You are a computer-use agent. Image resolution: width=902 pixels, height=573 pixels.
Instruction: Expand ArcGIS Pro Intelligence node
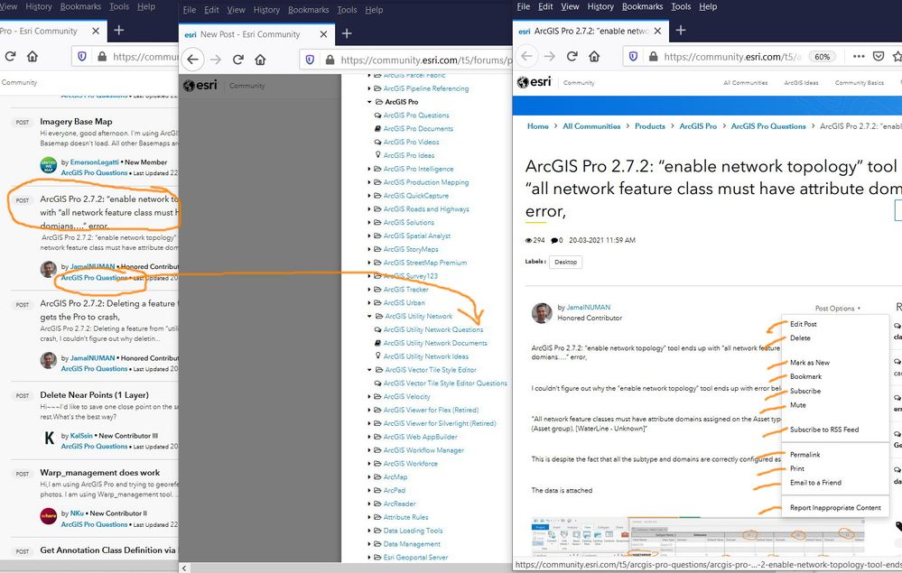click(369, 169)
